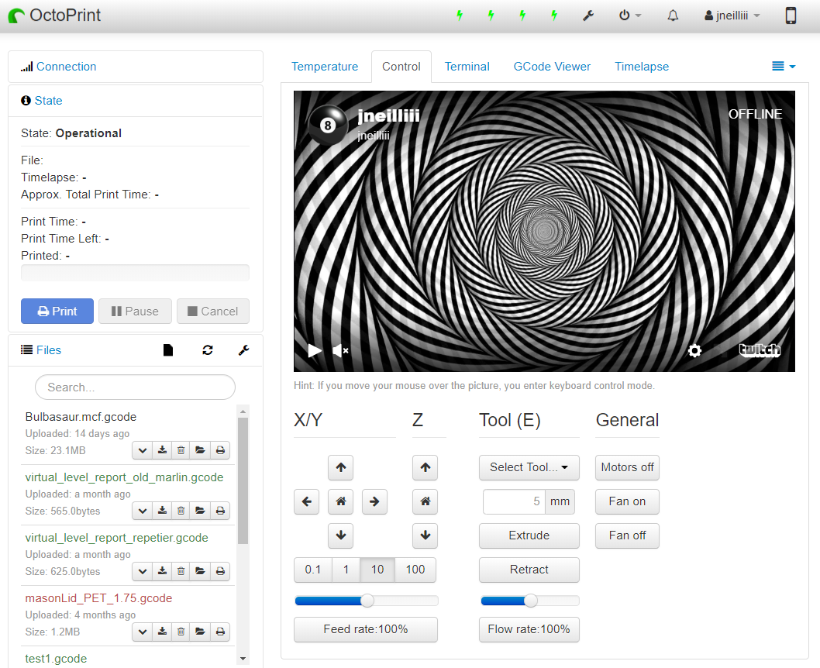Click the third green lightning bolt icon
The height and width of the screenshot is (668, 820).
522,15
